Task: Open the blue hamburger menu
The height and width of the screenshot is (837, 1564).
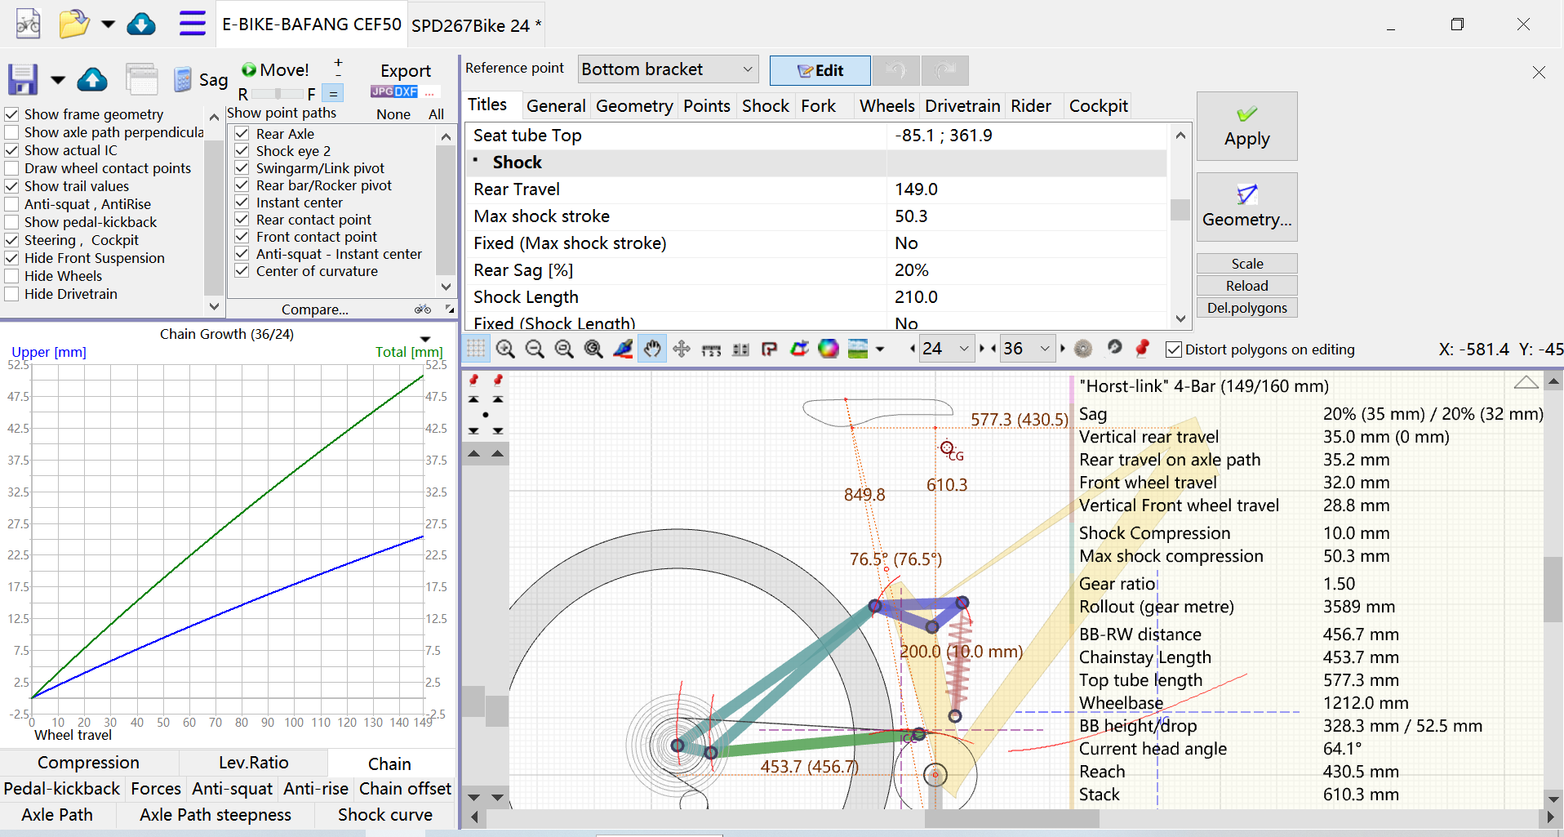Action: (193, 23)
